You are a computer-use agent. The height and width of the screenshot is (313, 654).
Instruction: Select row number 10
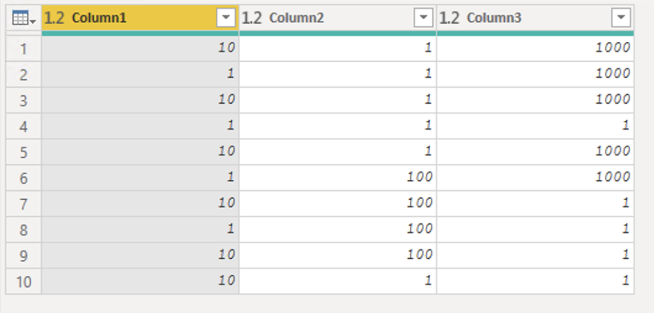click(x=24, y=281)
